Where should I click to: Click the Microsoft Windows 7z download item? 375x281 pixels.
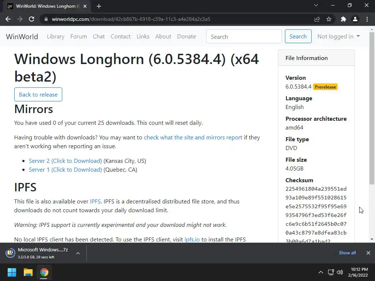pos(43,253)
